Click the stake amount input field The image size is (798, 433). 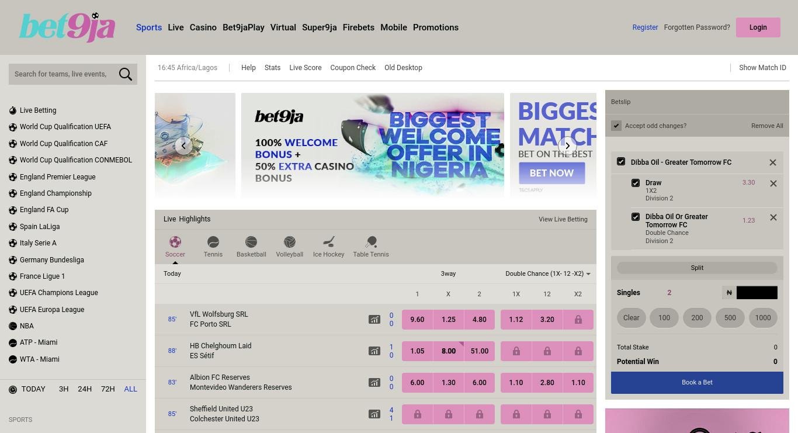(757, 293)
